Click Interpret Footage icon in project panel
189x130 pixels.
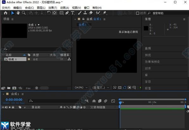(x=3, y=88)
